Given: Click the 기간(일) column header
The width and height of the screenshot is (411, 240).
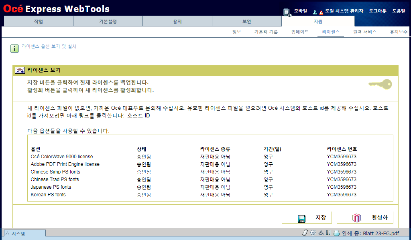Looking at the screenshot, I should click(273, 149).
